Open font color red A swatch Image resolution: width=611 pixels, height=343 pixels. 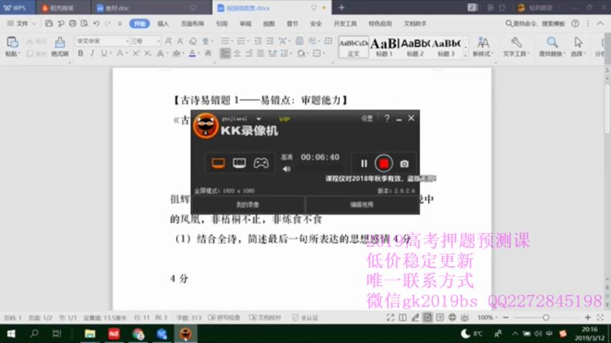coord(192,53)
